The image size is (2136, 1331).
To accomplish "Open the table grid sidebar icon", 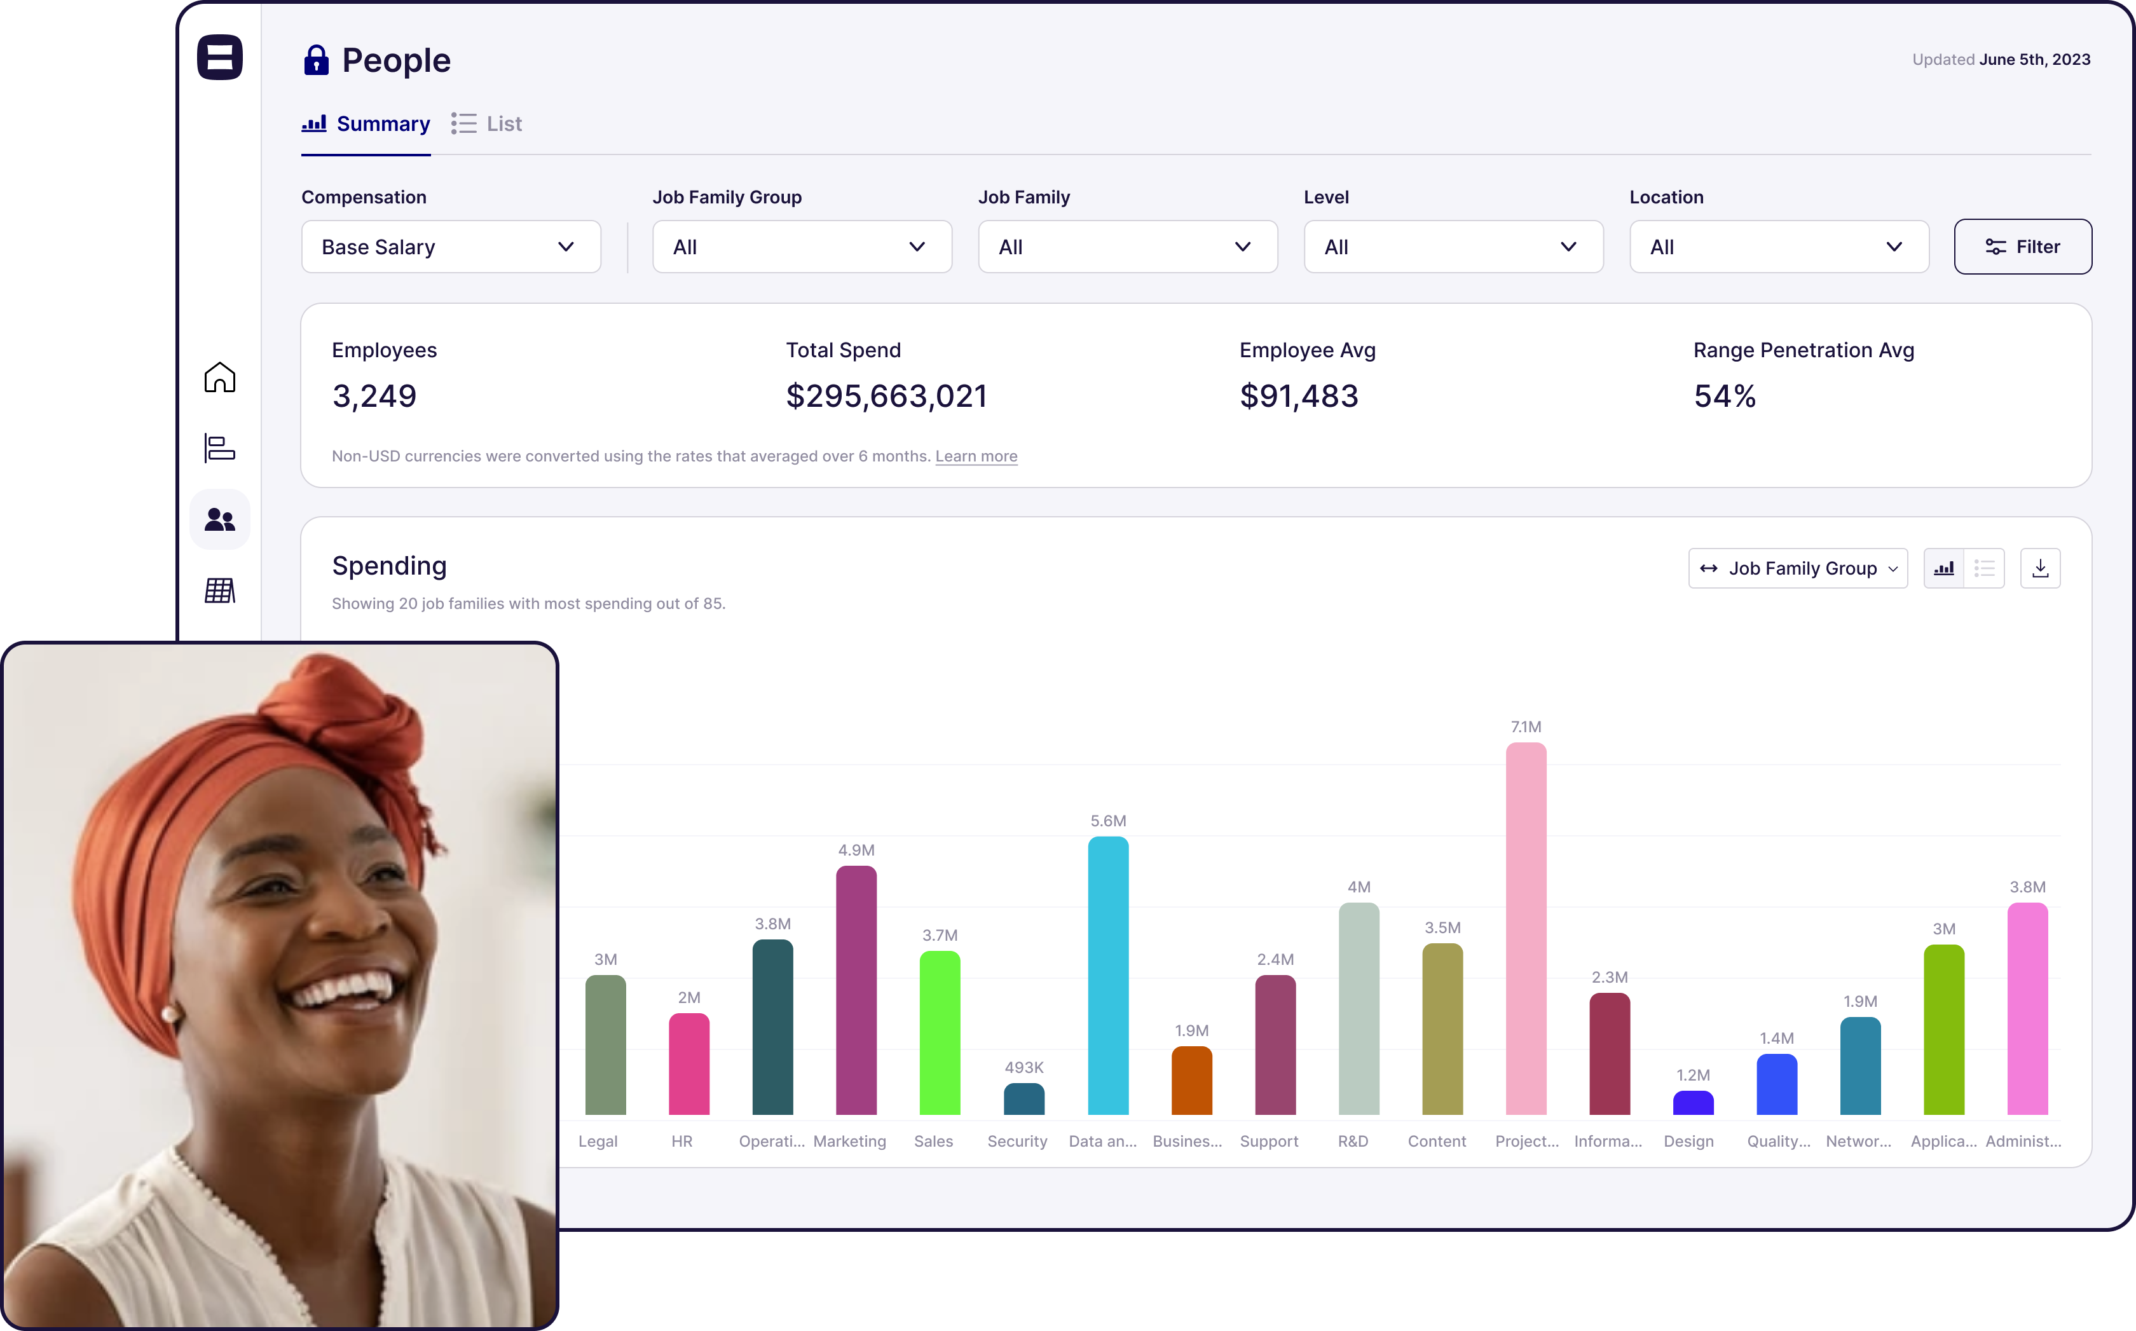I will 219,590.
